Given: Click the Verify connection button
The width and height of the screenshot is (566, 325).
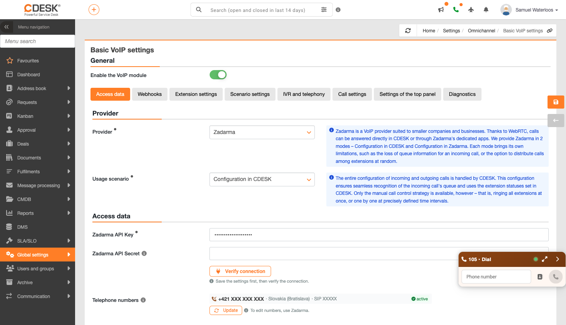Looking at the screenshot, I should pyautogui.click(x=240, y=271).
